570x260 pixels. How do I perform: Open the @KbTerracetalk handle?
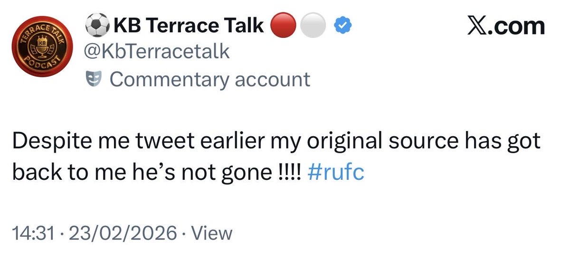[157, 52]
